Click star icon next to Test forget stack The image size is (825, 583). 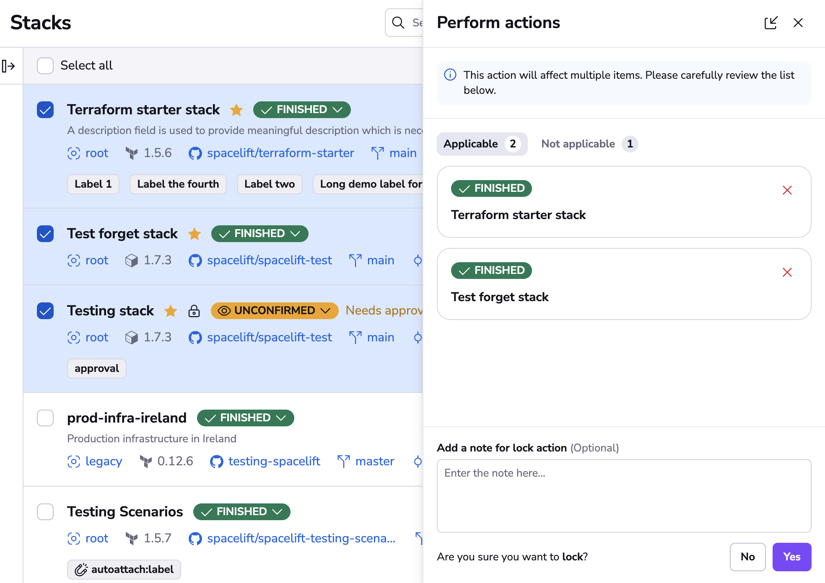(x=195, y=234)
